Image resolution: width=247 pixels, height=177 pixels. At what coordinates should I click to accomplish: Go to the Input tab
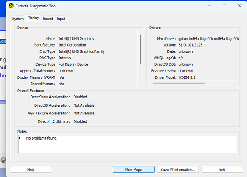point(61,19)
